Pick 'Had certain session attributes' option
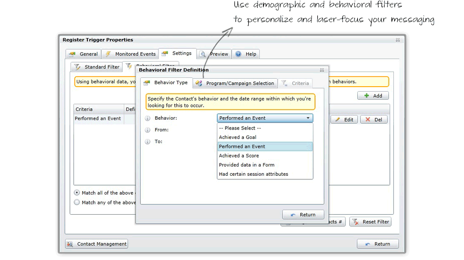Image resolution: width=464 pixels, height=260 pixels. point(253,174)
